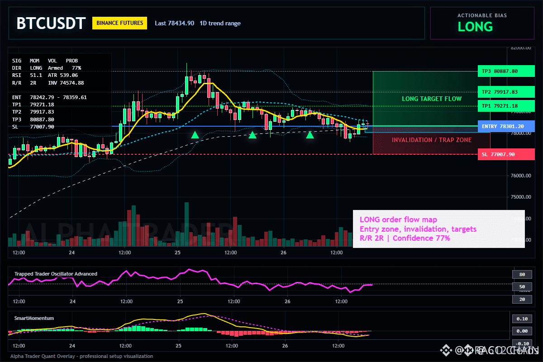Screen dimensions: 543x362
Task: Click the 26 date label under SmartMomentum panel
Action: click(x=285, y=346)
